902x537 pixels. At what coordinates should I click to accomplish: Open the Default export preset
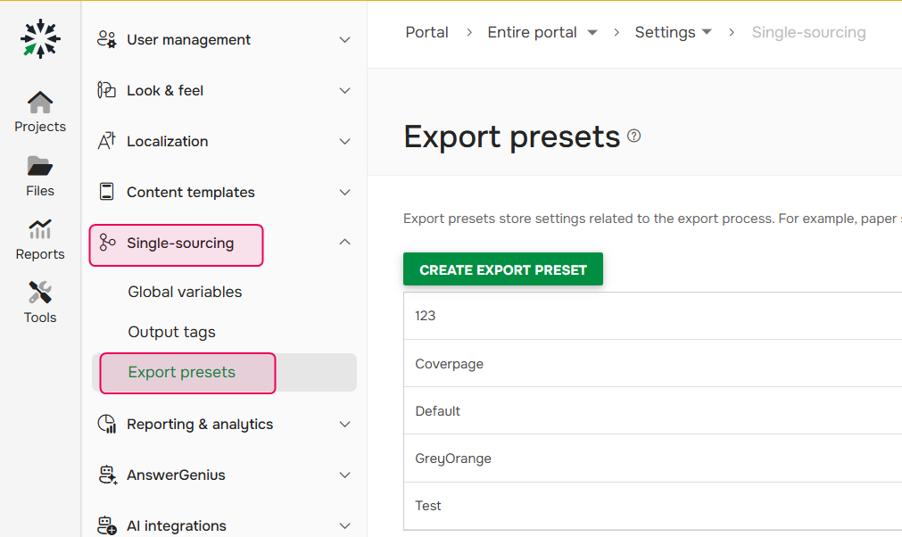click(x=652, y=410)
